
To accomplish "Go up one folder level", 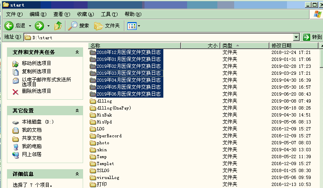I will click(58, 26).
